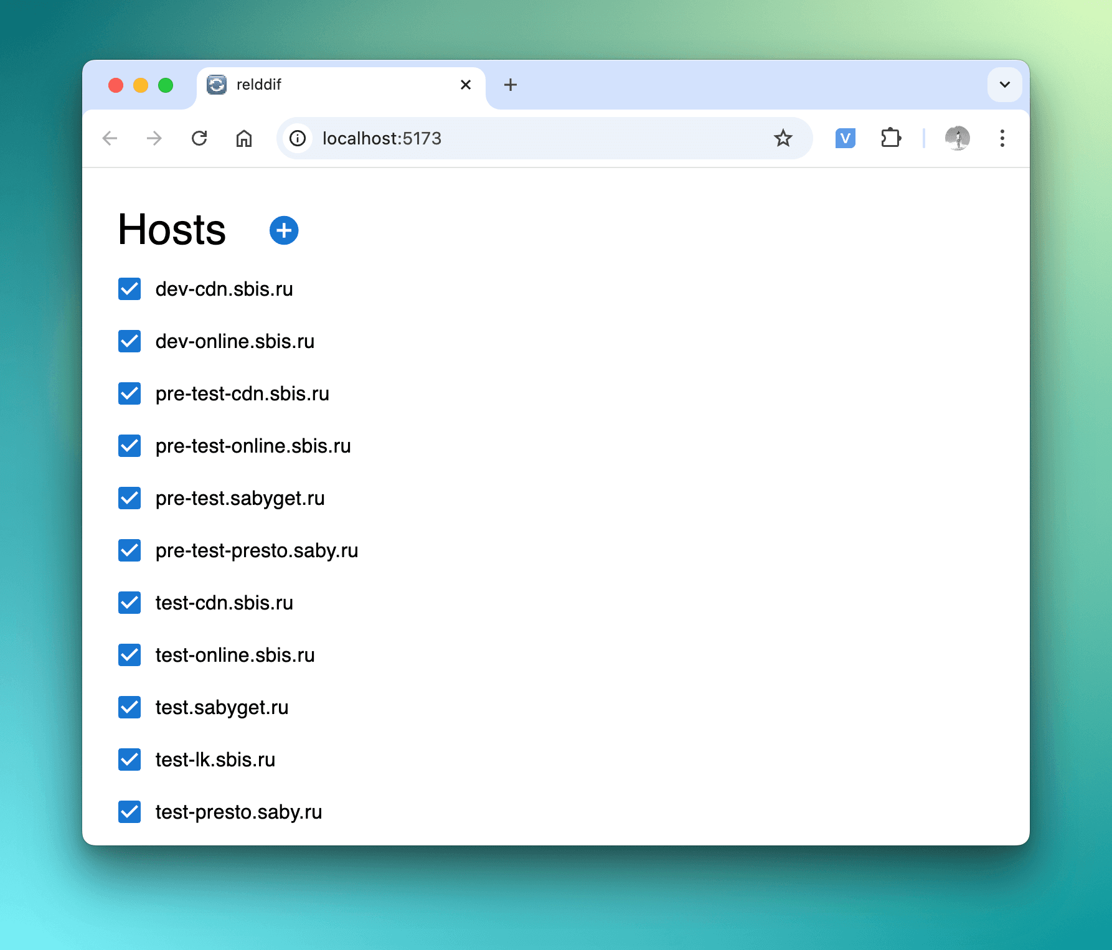Close the relddif tab
This screenshot has width=1112, height=950.
466,85
